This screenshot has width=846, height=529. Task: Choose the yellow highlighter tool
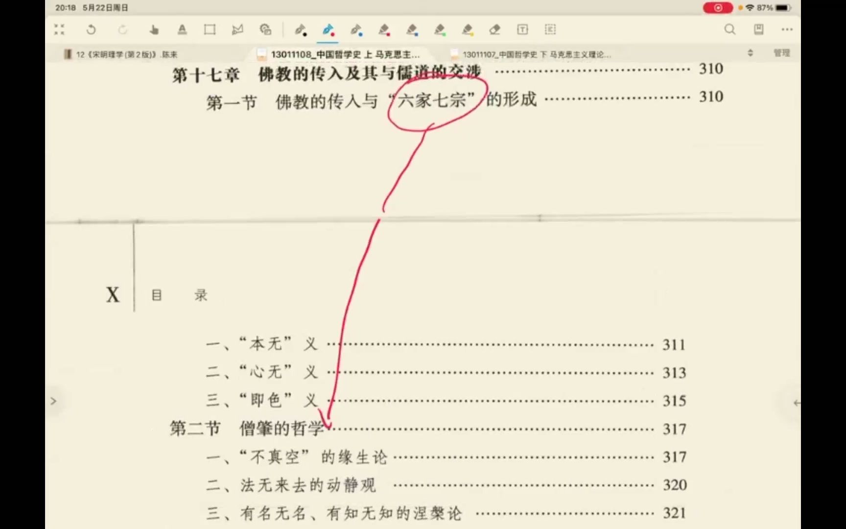tap(468, 30)
